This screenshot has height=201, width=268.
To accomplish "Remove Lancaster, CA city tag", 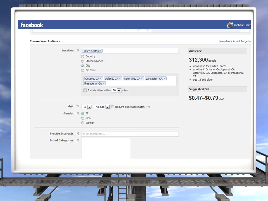I will click(x=164, y=79).
